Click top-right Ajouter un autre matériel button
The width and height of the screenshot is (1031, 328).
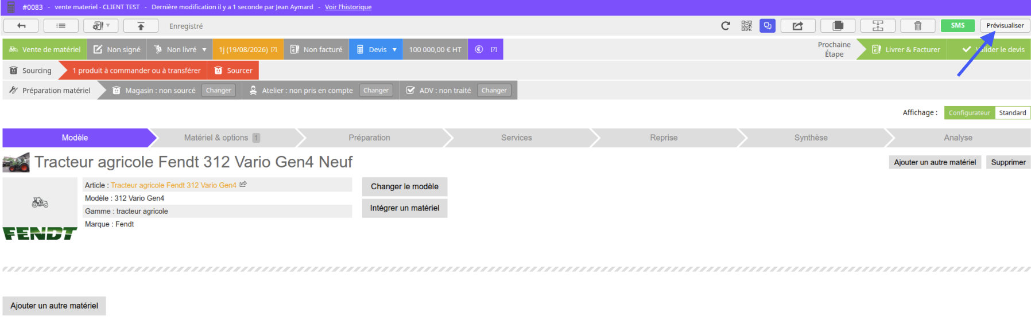click(x=935, y=162)
